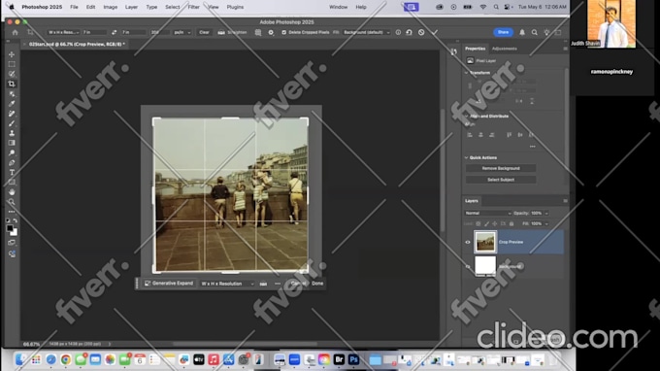Open the Fill Background (default) dropdown
Image resolution: width=660 pixels, height=371 pixels.
[x=367, y=32]
